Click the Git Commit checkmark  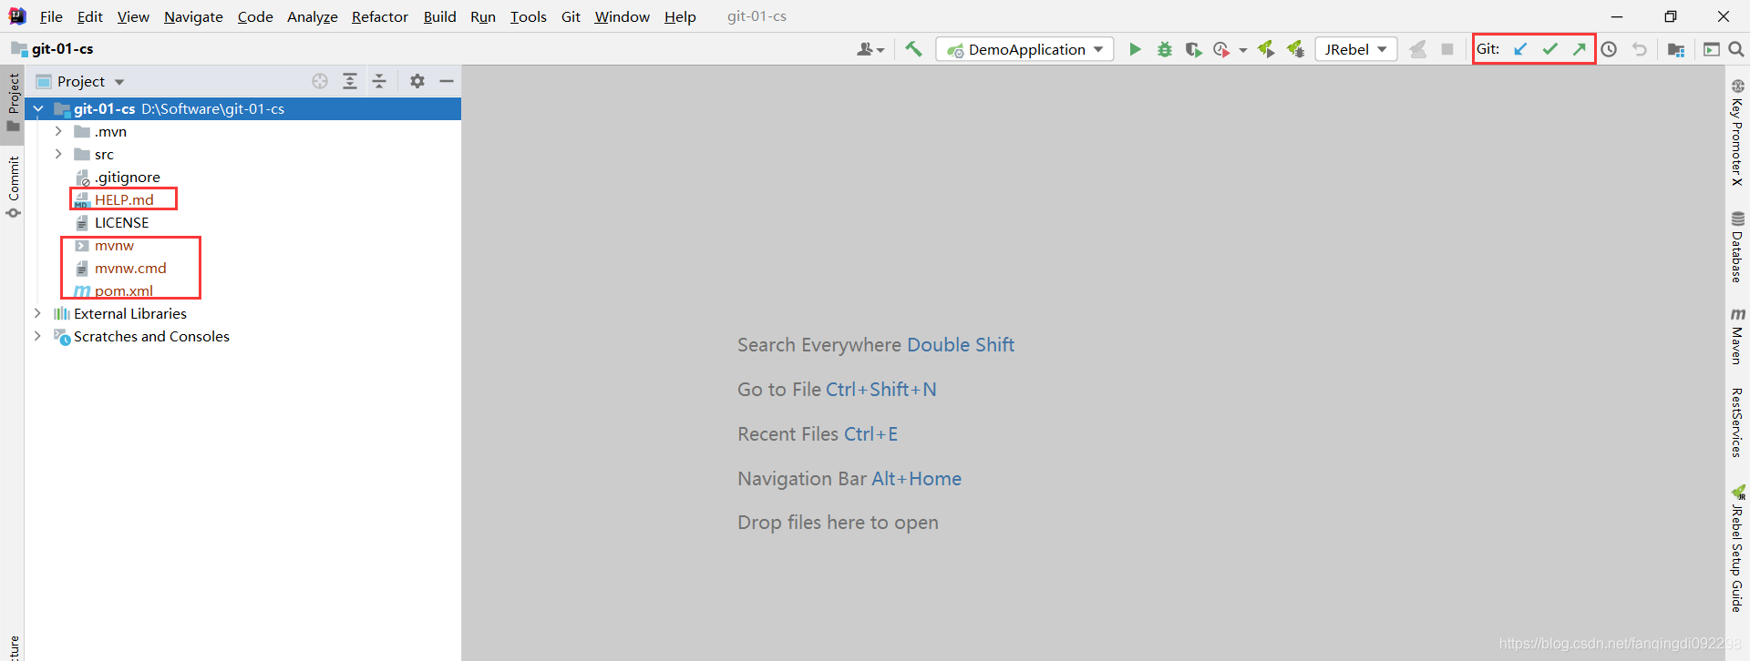point(1549,49)
